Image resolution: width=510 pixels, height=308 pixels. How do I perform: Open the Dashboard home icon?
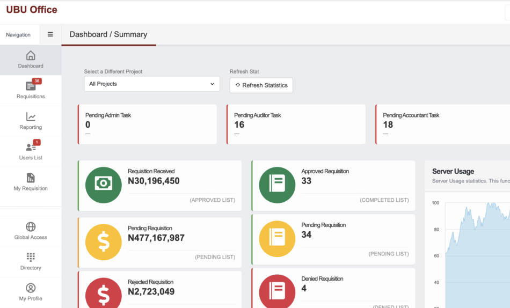coord(31,56)
